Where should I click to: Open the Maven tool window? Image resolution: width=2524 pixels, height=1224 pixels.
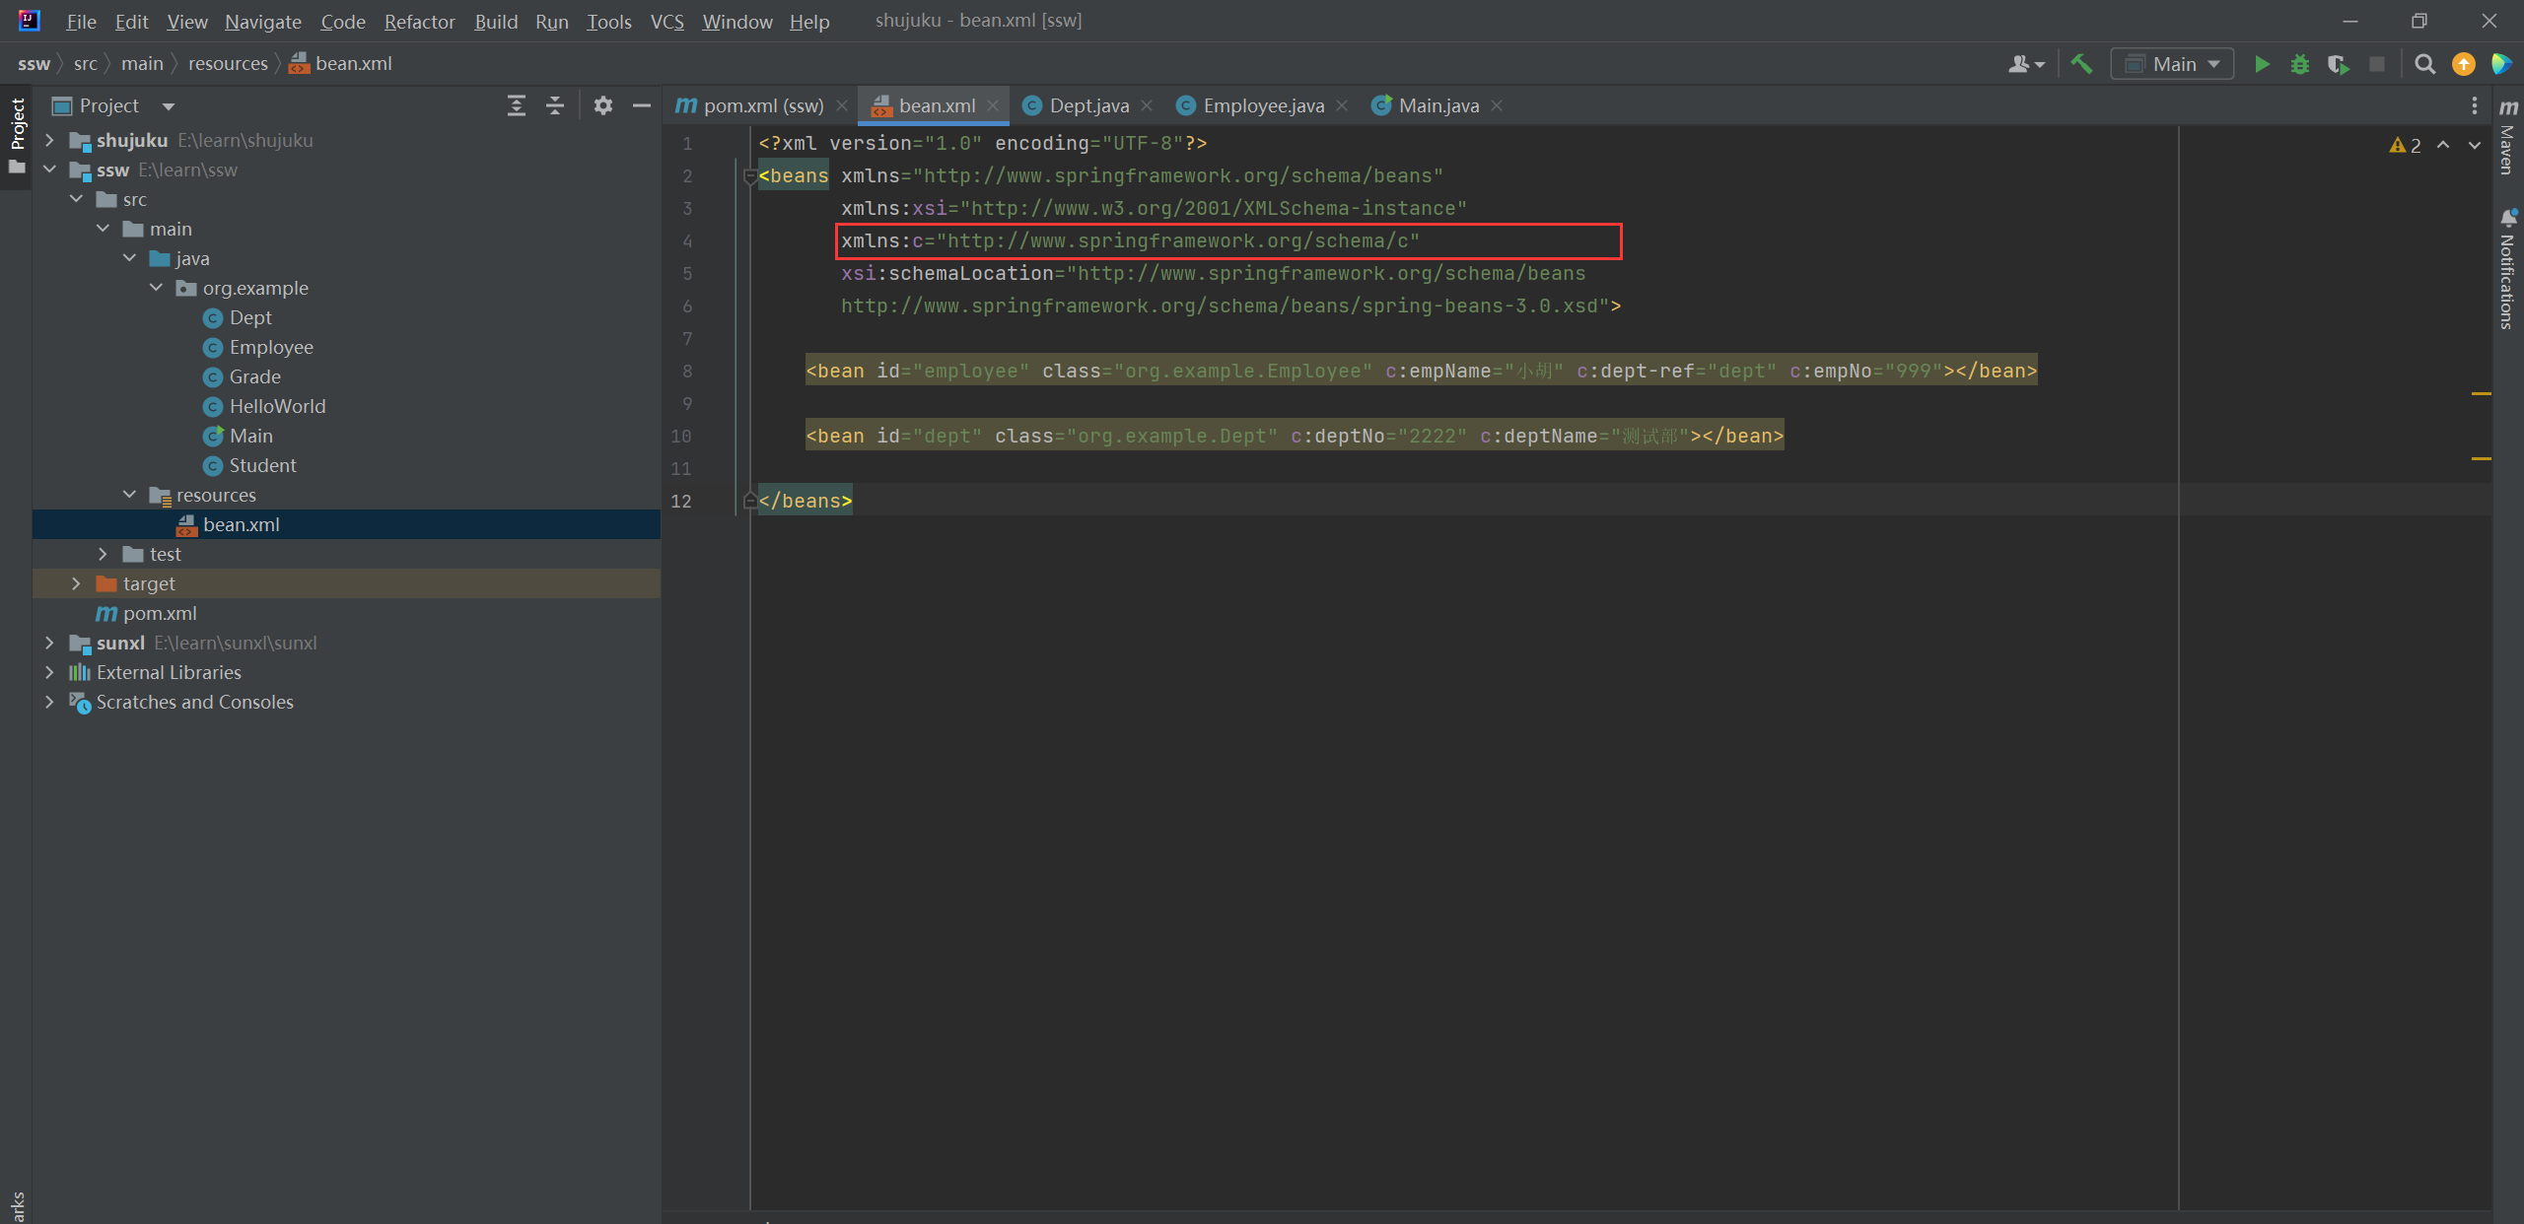pos(2508,138)
